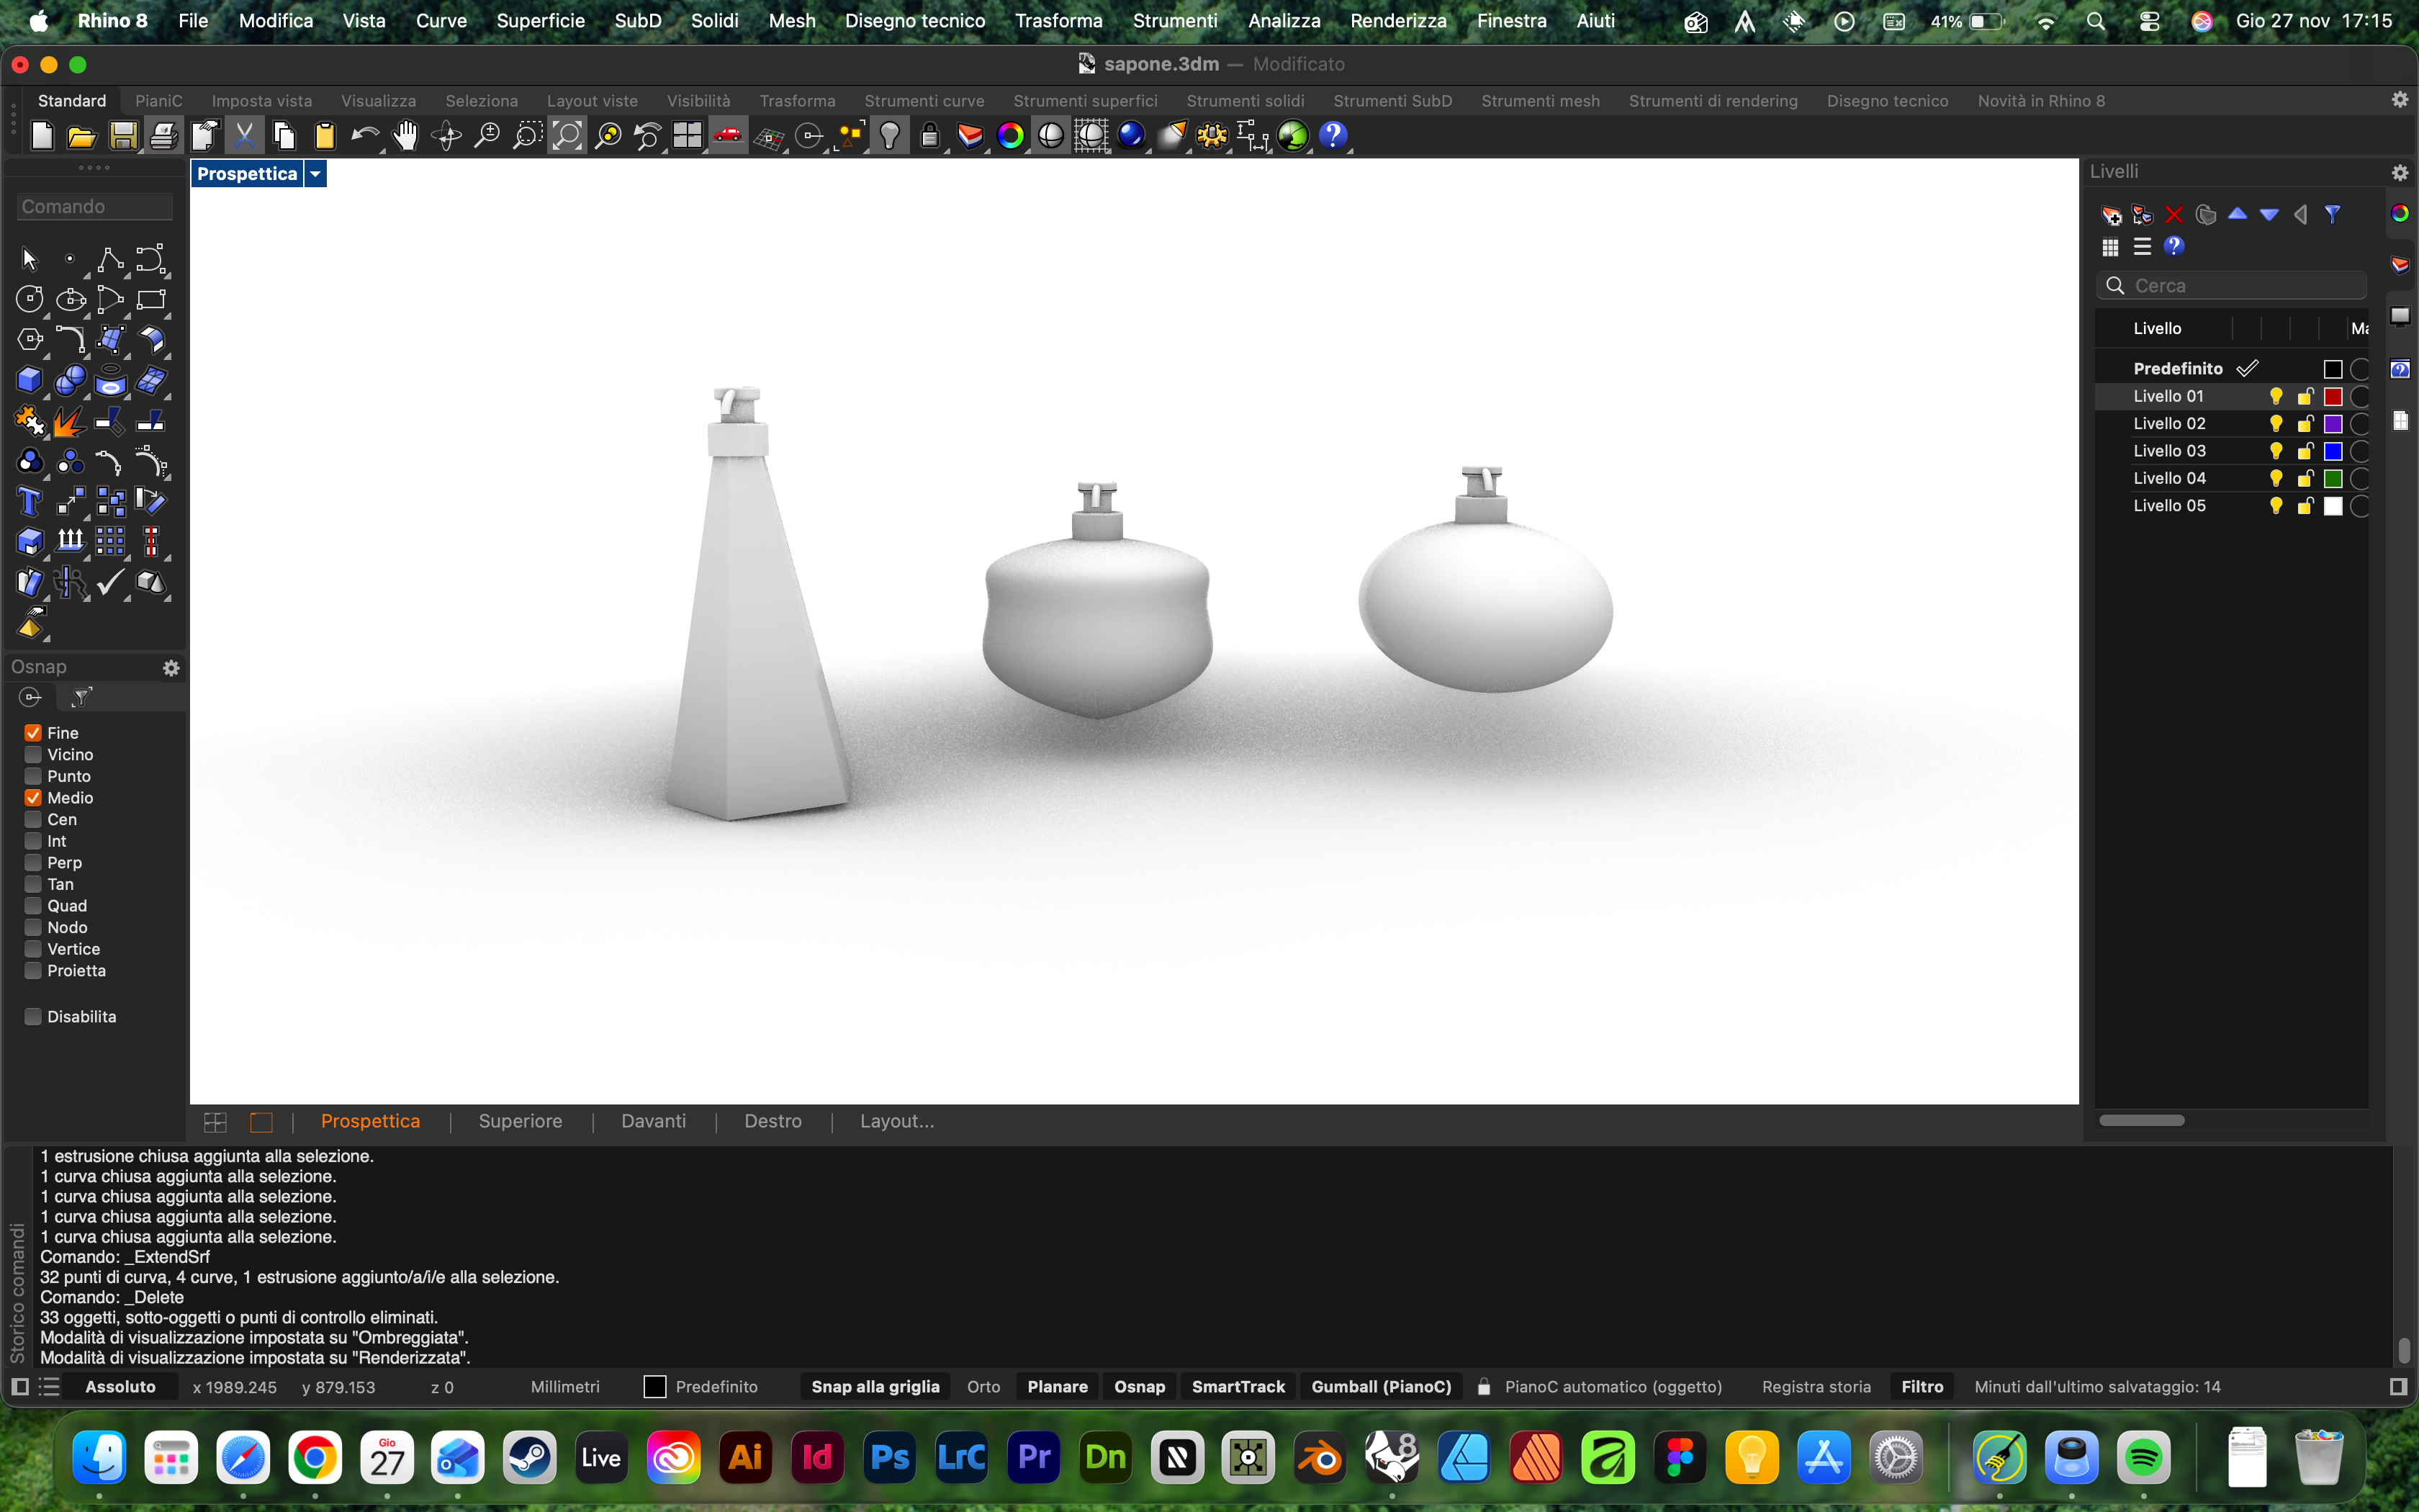
Task: Click the red X delete layer icon
Action: point(2173,215)
